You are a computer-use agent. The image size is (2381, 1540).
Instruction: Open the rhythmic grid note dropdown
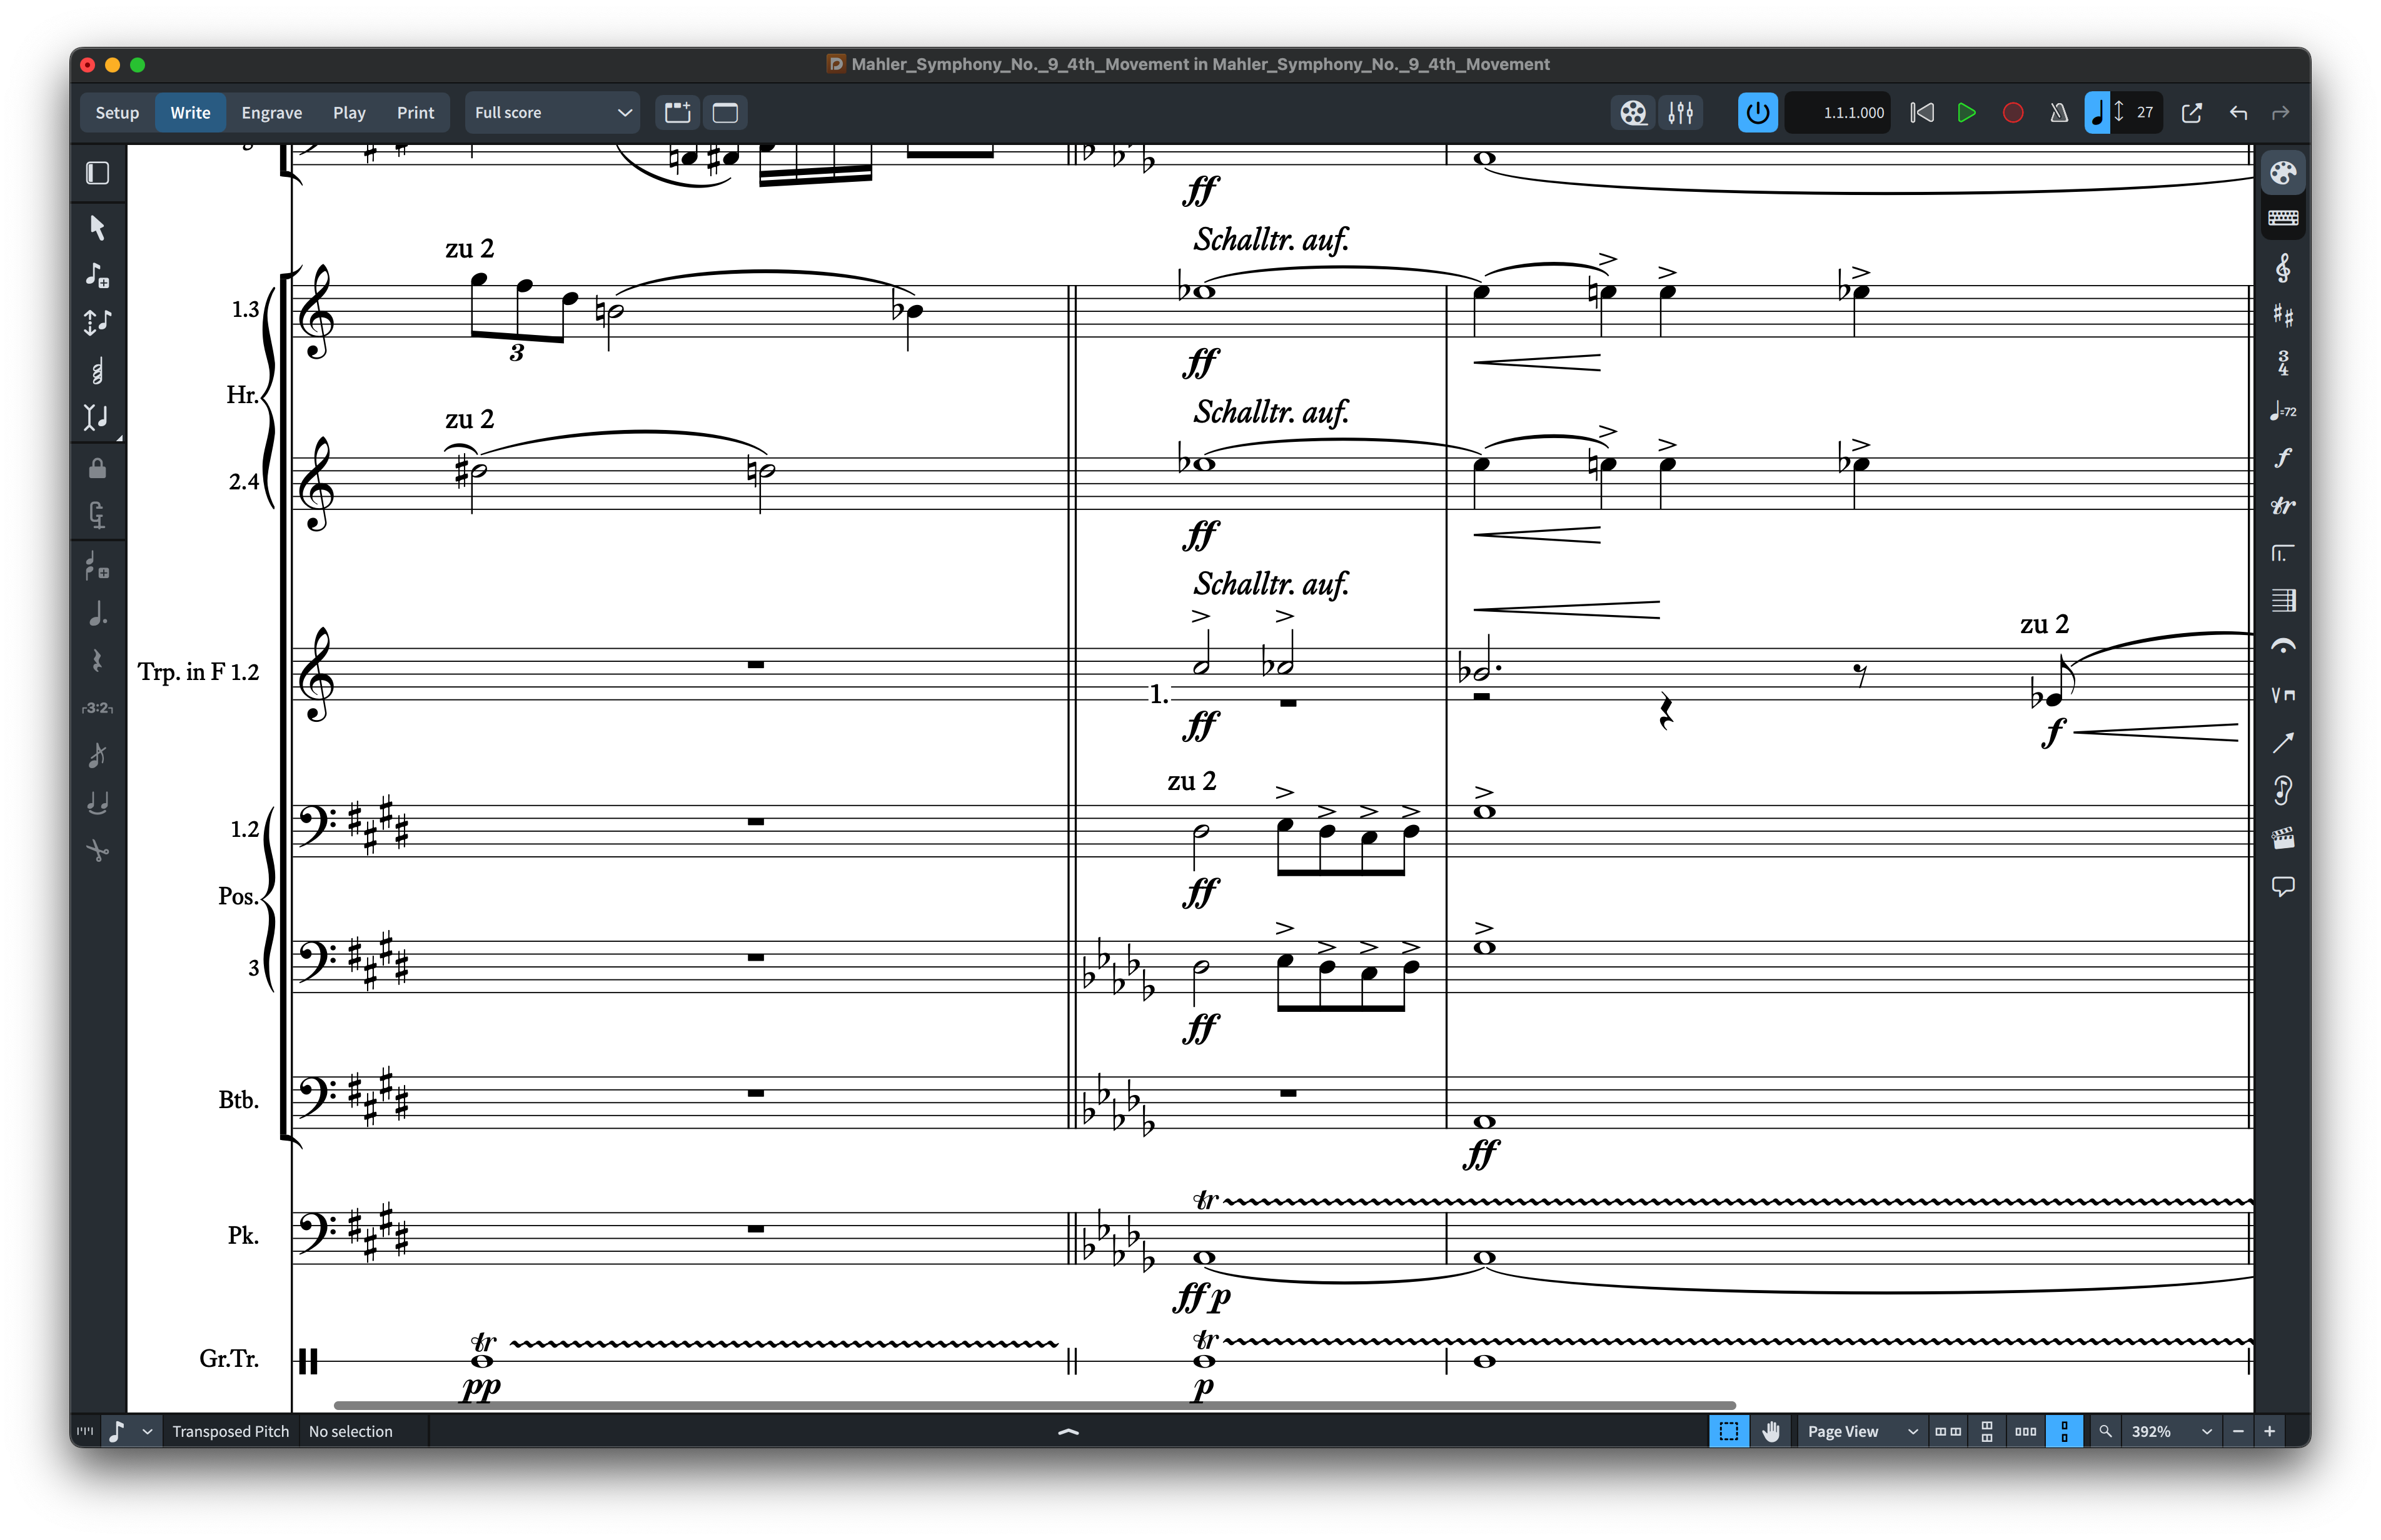[131, 1431]
